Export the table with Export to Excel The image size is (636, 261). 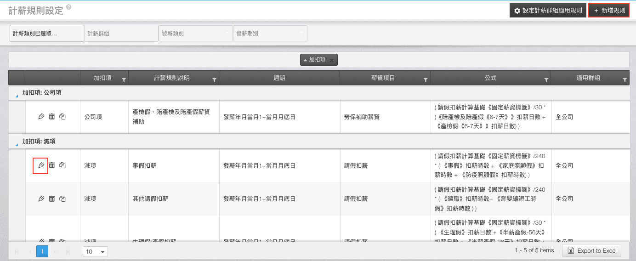[x=592, y=250]
